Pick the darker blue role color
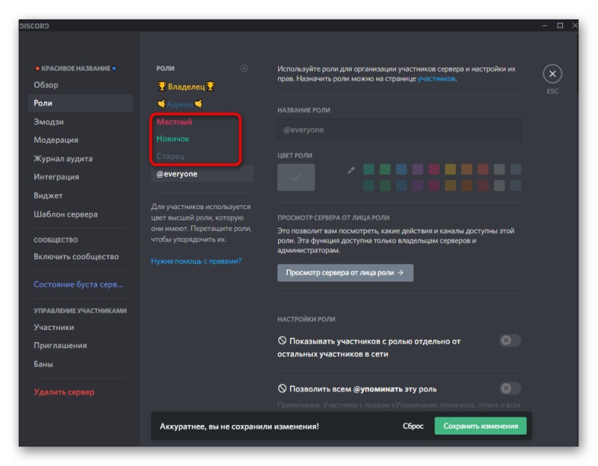Screen dimensions: 598x466 click(401, 185)
